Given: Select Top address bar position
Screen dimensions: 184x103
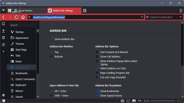Looking at the screenshot, I should (51, 52).
